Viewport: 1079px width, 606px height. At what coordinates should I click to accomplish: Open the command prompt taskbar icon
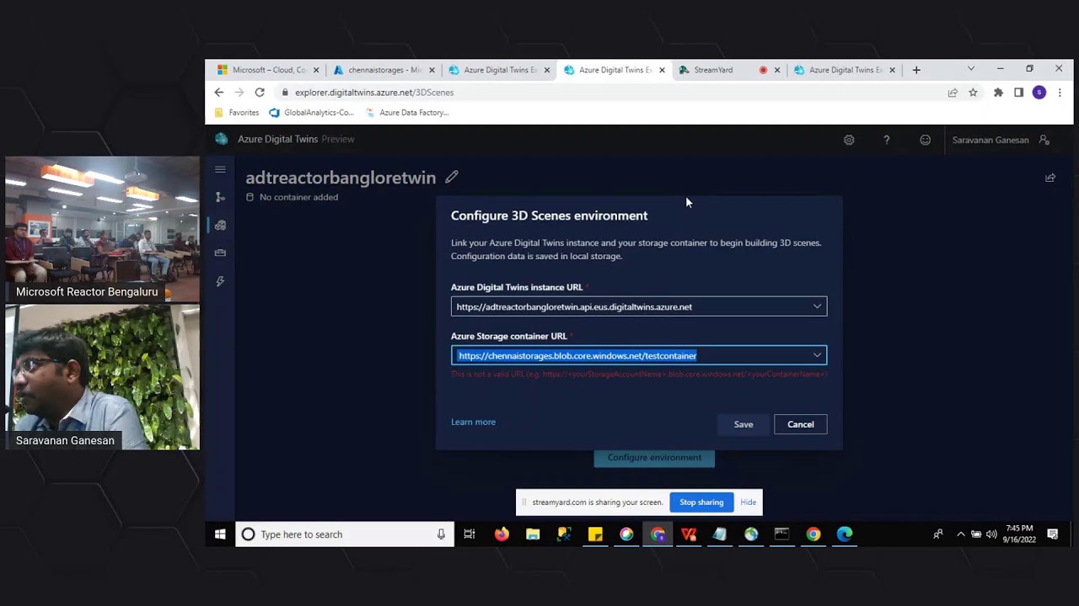[782, 534]
